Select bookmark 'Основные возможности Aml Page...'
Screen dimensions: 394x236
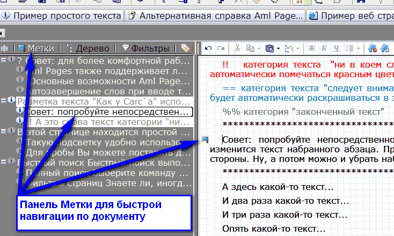click(110, 82)
